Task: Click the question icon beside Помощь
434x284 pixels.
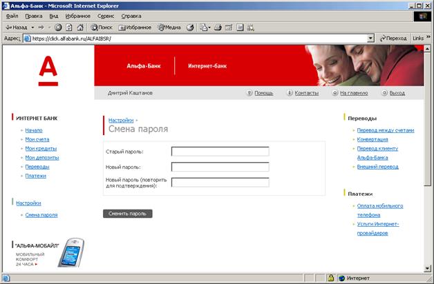Action: click(x=249, y=93)
